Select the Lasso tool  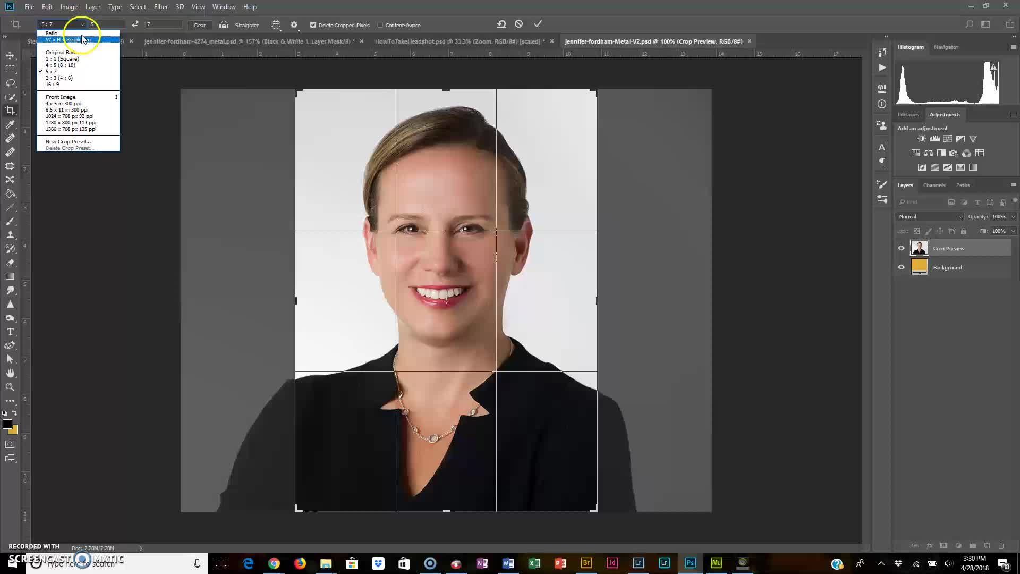point(10,83)
